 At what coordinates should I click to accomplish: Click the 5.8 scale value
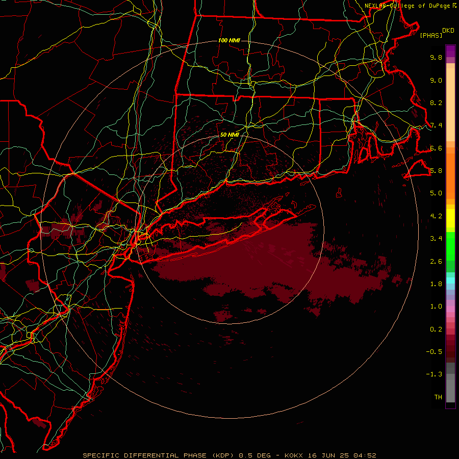pyautogui.click(x=436, y=171)
